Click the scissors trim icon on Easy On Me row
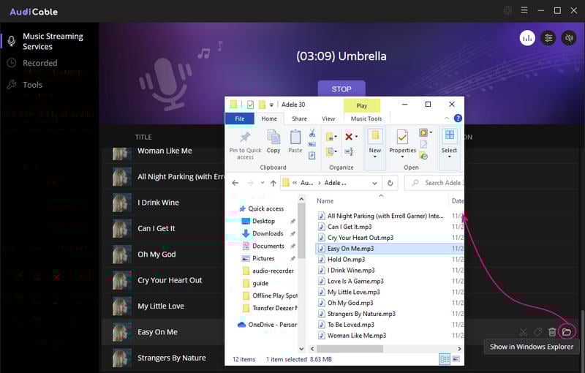Screen dimensions: 585x373 523,331
